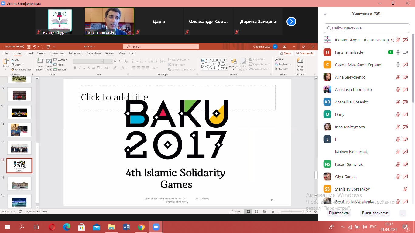Click the next participants arrow in video strip
Screen dimensions: 415x233
291,22
